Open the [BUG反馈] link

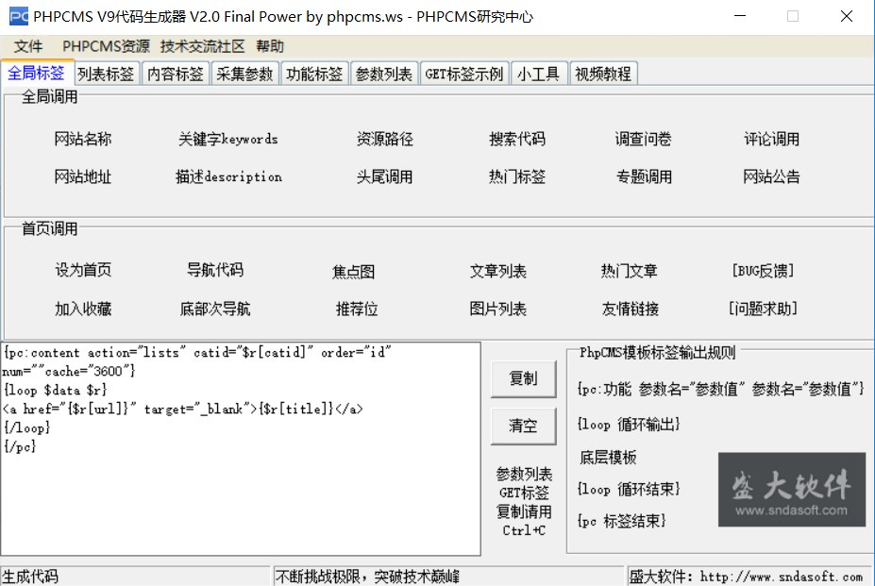763,271
